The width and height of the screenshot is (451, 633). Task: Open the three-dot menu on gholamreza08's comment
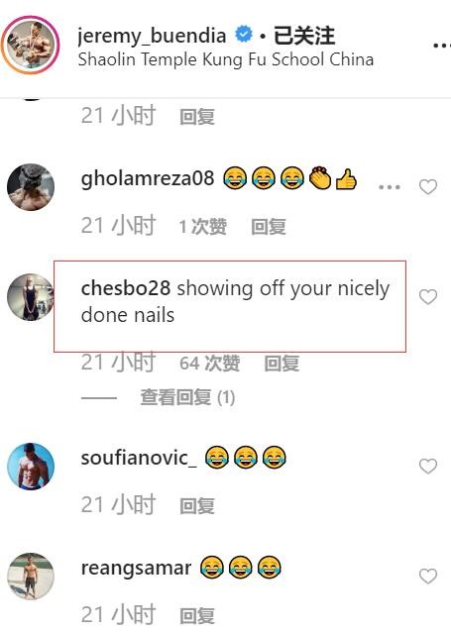tap(390, 187)
